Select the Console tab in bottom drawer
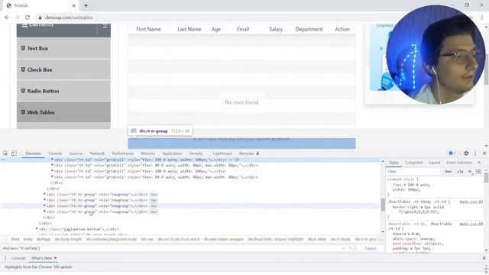This screenshot has height=275, width=489. 18,258
